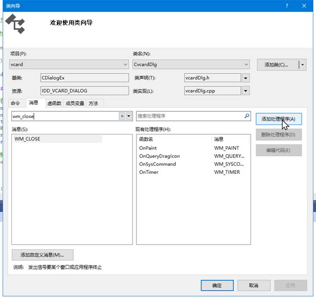Clear the wm_close search text
This screenshot has height=299, width=316.
(x=122, y=116)
